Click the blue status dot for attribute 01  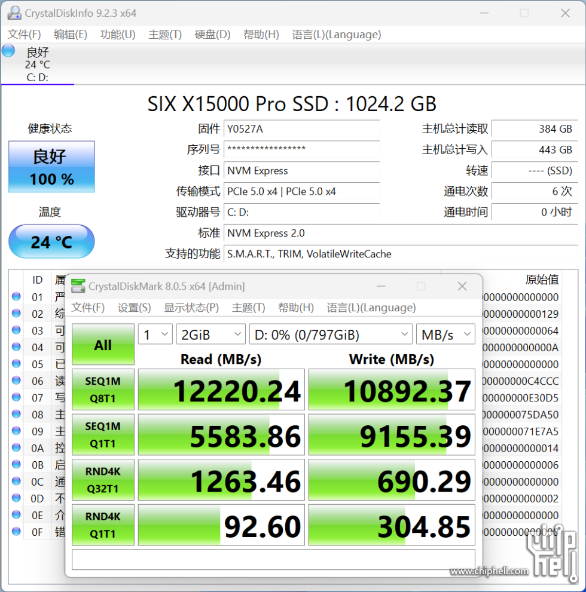tap(16, 297)
